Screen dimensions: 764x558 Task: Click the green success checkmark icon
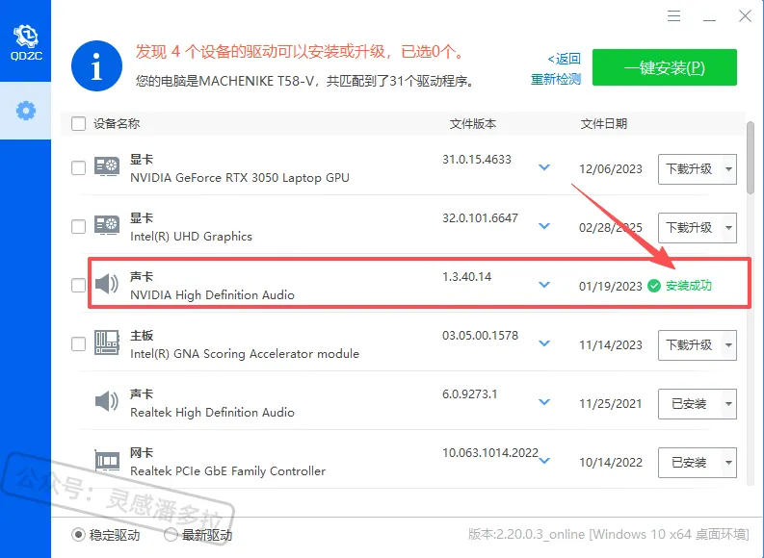pyautogui.click(x=654, y=286)
